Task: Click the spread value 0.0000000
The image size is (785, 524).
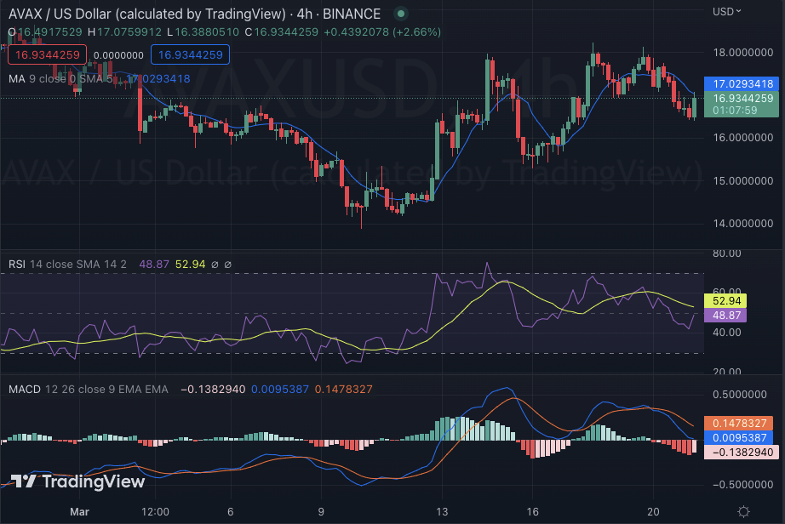Action: pos(118,55)
